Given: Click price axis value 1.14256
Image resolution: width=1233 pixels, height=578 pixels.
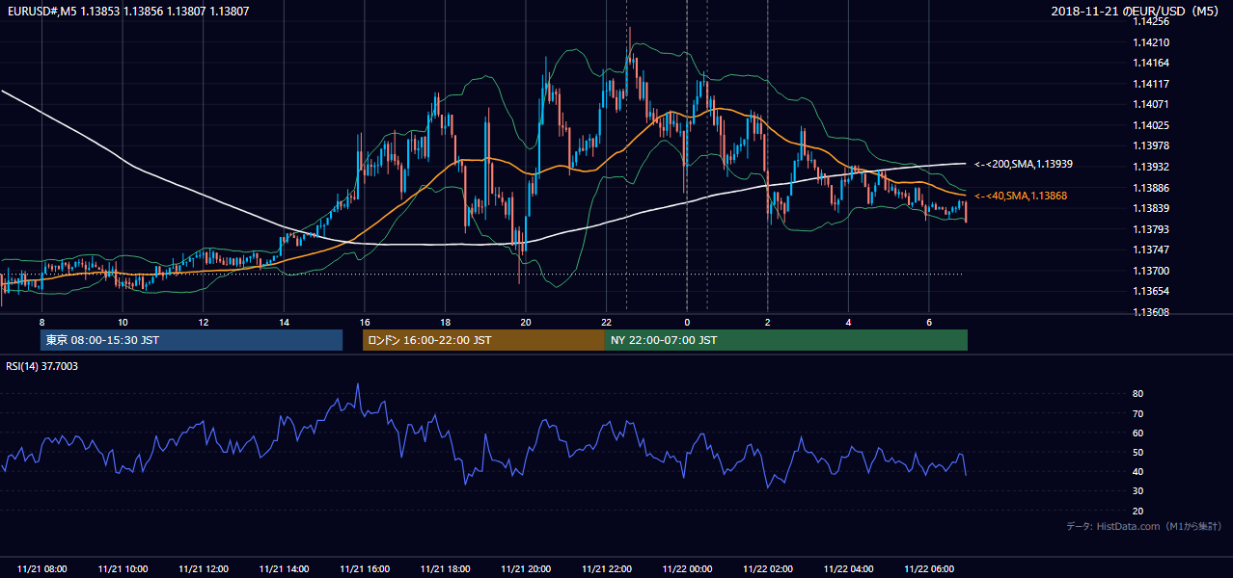Looking at the screenshot, I should 1151,21.
